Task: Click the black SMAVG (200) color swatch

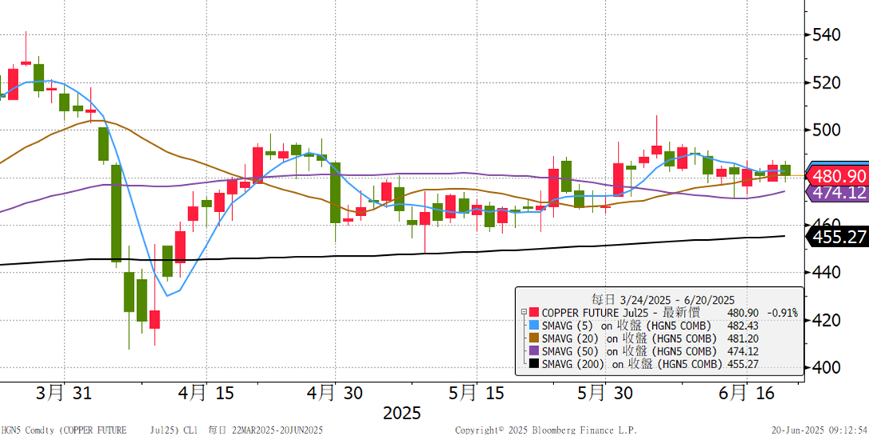Action: pyautogui.click(x=533, y=364)
